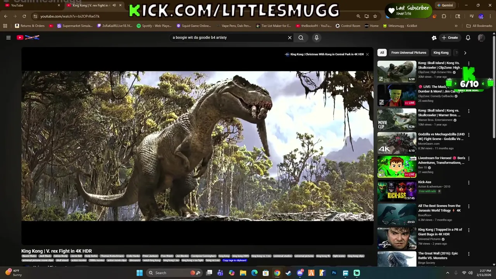Click the dinosaurs tag
The image size is (496, 279).
[x=134, y=260]
